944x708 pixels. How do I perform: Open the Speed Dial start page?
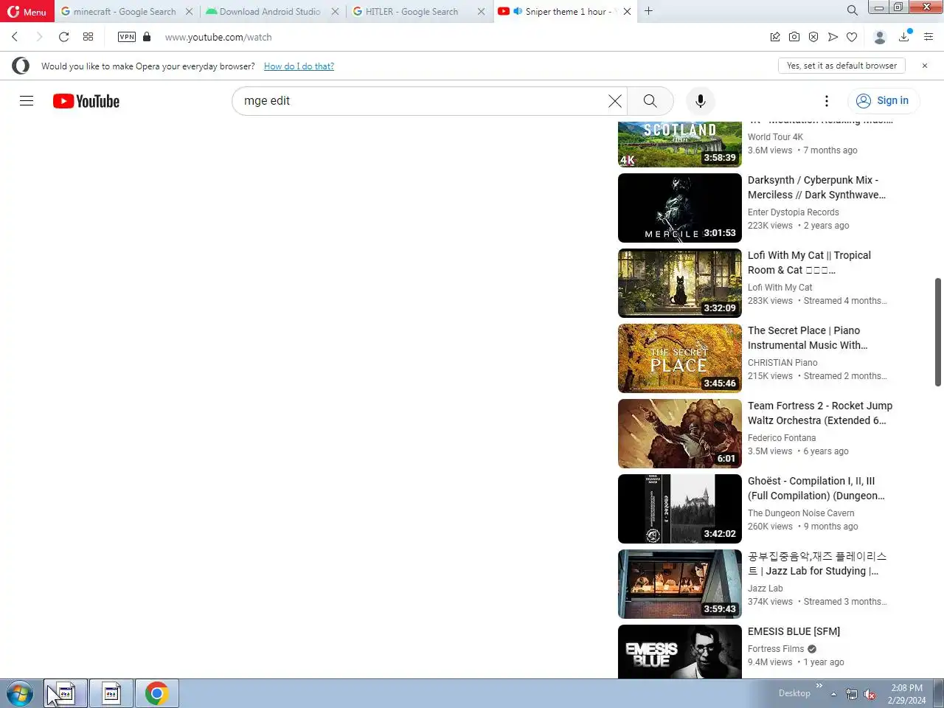click(88, 37)
